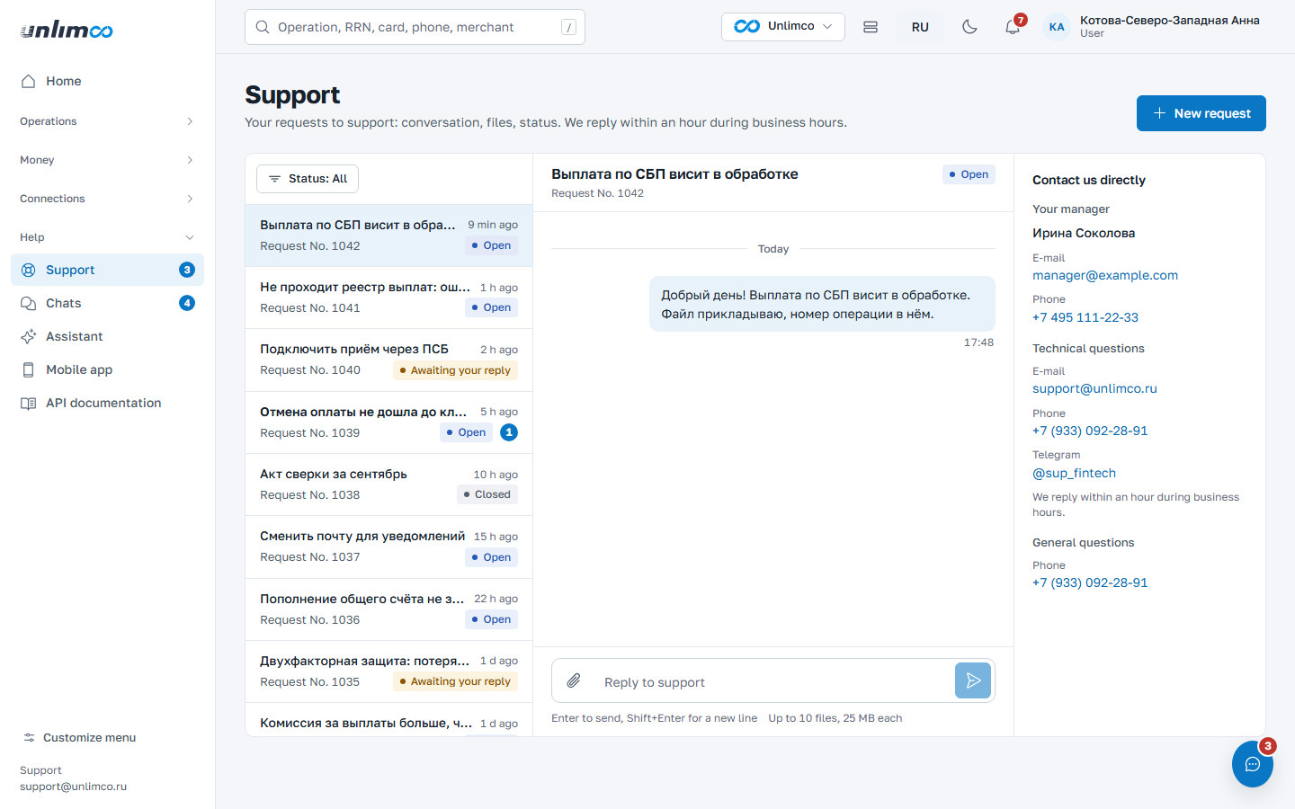Expand the Connections menu section
This screenshot has height=809, width=1295.
[x=108, y=199]
